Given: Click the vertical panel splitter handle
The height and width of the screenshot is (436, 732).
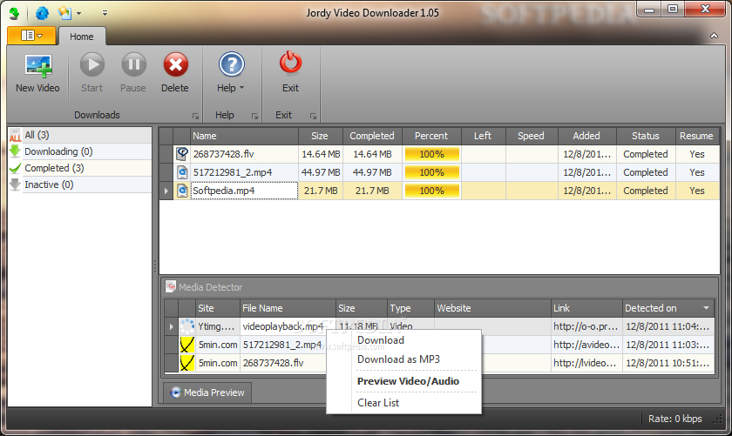Looking at the screenshot, I should tap(155, 266).
